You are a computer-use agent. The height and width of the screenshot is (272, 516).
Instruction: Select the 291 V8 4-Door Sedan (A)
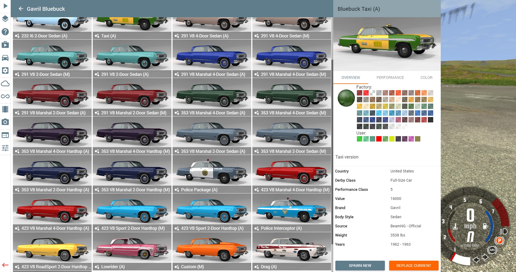(212, 28)
